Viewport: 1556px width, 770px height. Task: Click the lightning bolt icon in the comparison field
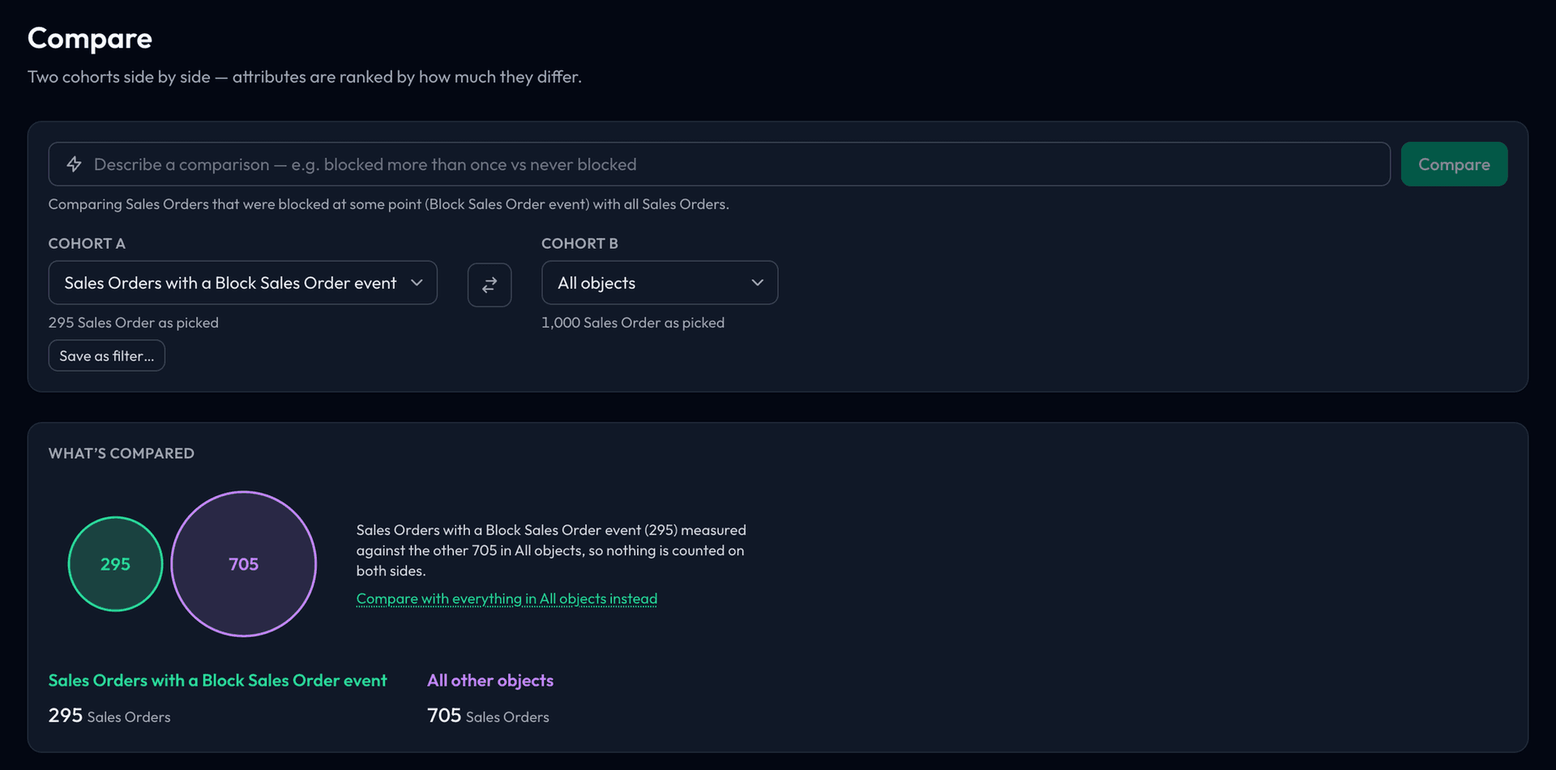tap(74, 165)
